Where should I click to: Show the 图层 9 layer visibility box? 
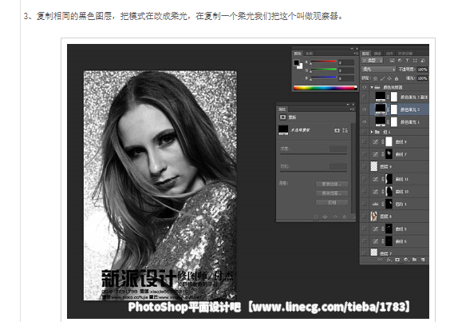click(365, 166)
